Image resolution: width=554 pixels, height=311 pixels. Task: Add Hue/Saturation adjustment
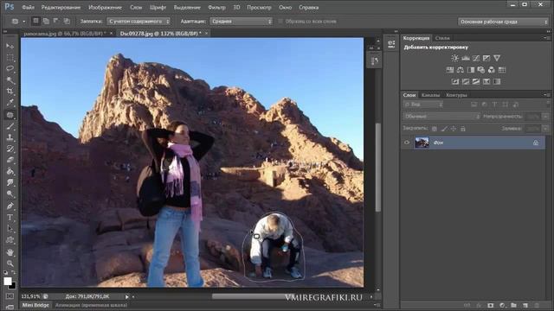(x=450, y=70)
